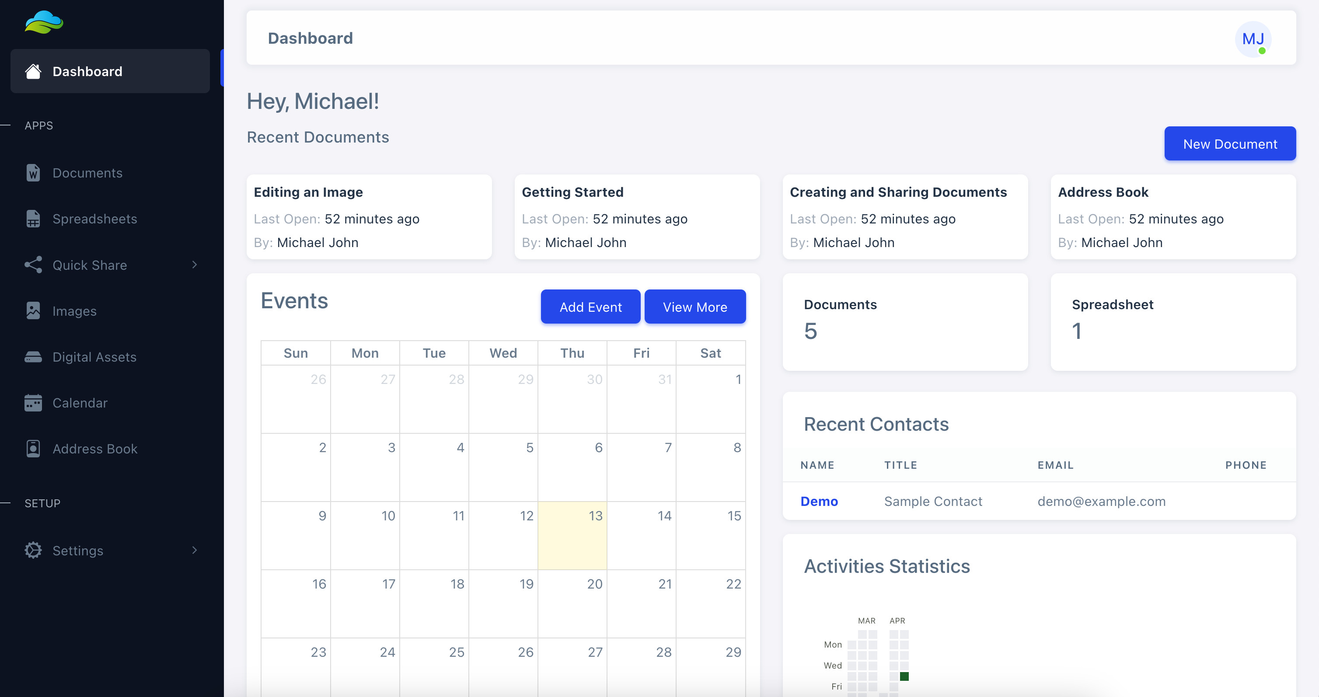This screenshot has height=697, width=1319.
Task: Click the Digital Assets drive icon
Action: point(33,357)
